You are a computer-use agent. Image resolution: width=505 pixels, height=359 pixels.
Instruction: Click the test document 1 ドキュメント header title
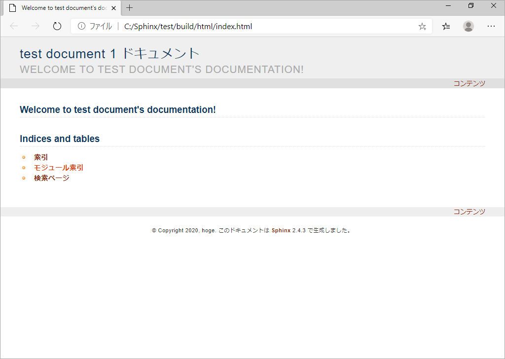point(109,53)
